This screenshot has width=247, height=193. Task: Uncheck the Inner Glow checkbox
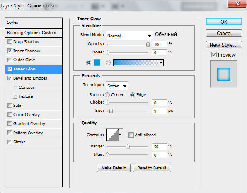click(10, 69)
